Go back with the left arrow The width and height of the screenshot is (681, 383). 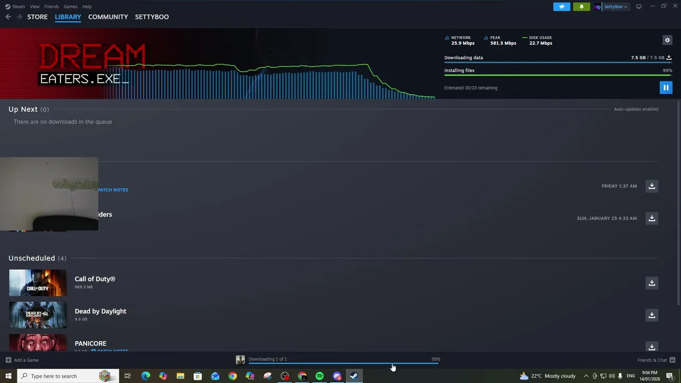[8, 17]
